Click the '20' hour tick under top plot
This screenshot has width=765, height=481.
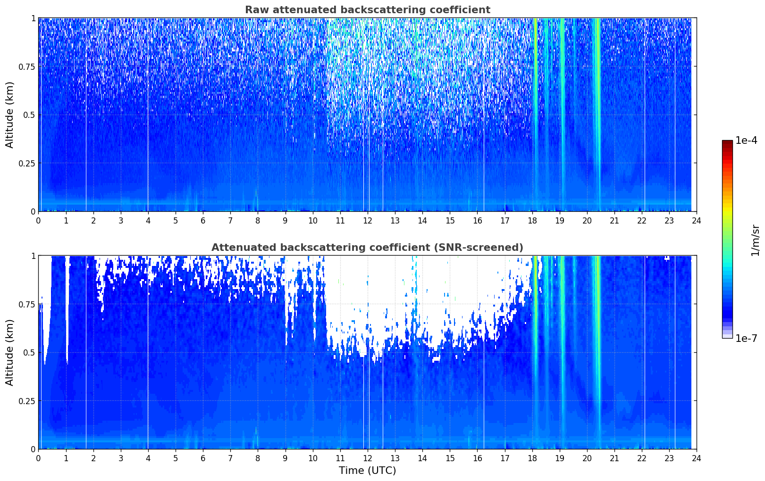(x=587, y=220)
